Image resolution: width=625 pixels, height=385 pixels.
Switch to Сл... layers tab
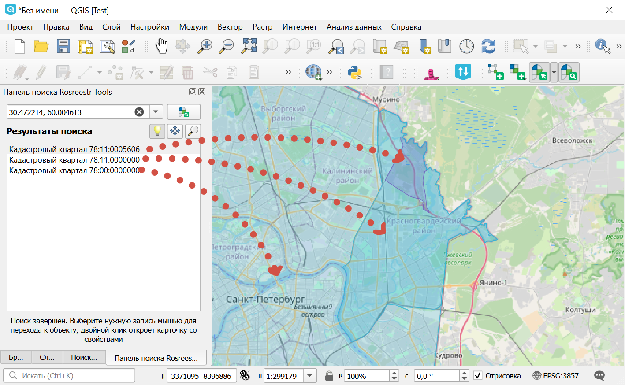(x=47, y=357)
